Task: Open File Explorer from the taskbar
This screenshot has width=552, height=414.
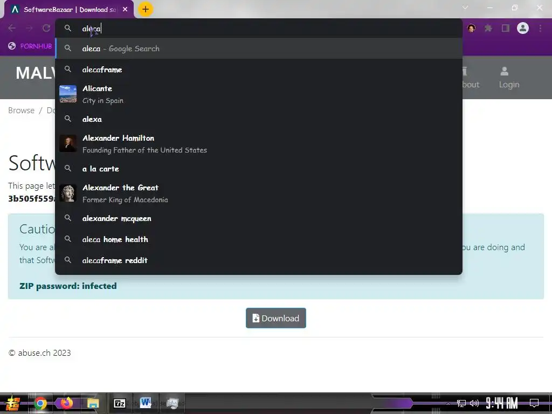Action: [x=93, y=403]
